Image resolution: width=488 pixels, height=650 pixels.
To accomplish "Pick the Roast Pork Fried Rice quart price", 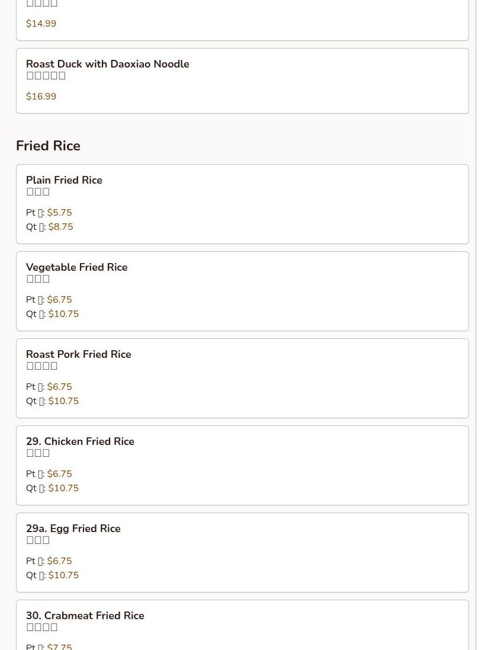I will coord(63,401).
